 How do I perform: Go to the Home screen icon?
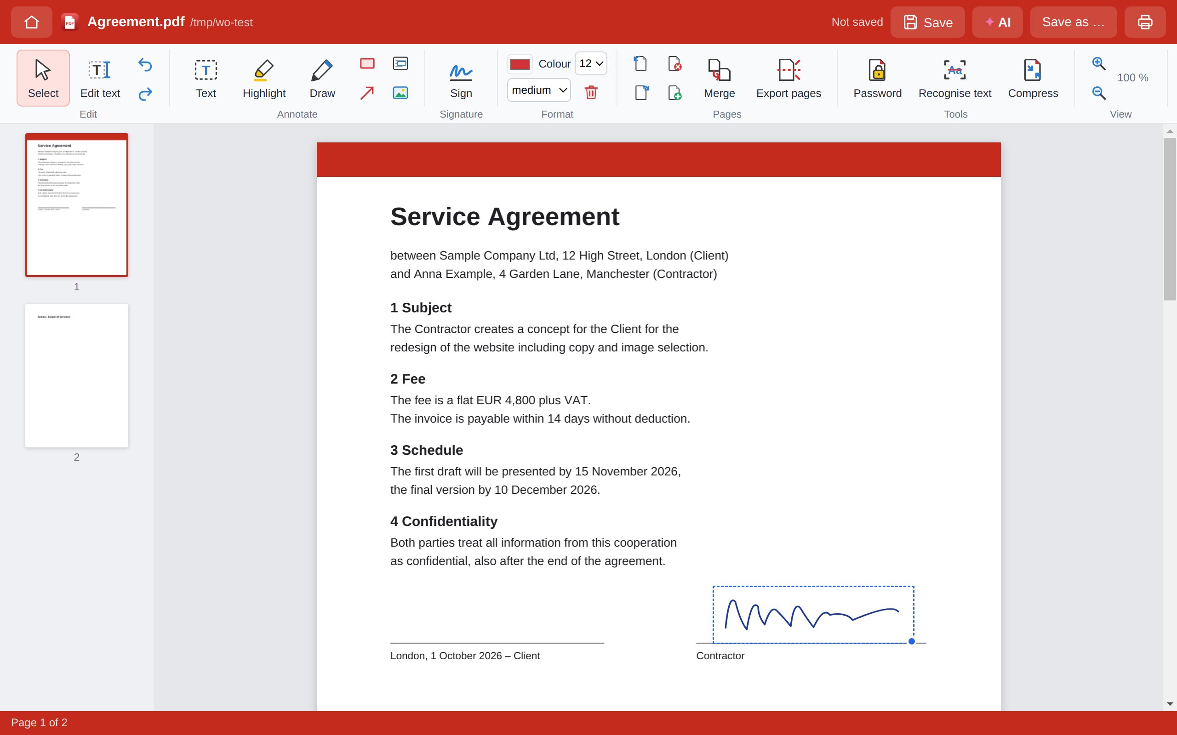tap(32, 22)
